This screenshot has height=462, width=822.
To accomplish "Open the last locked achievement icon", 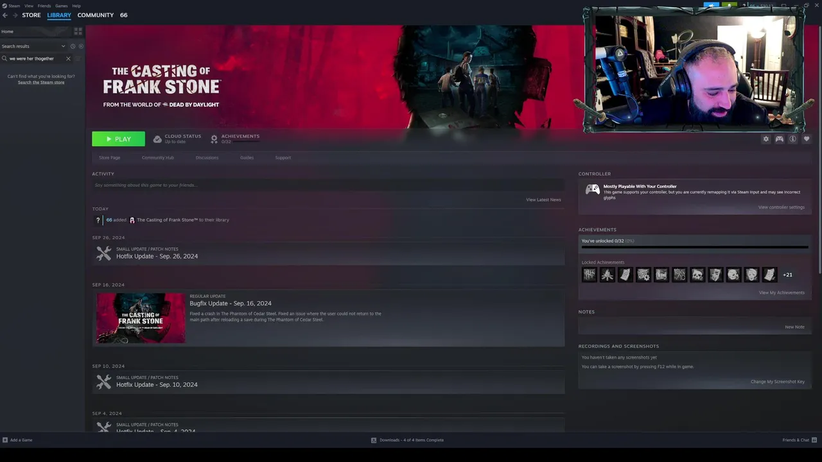I will coord(769,275).
